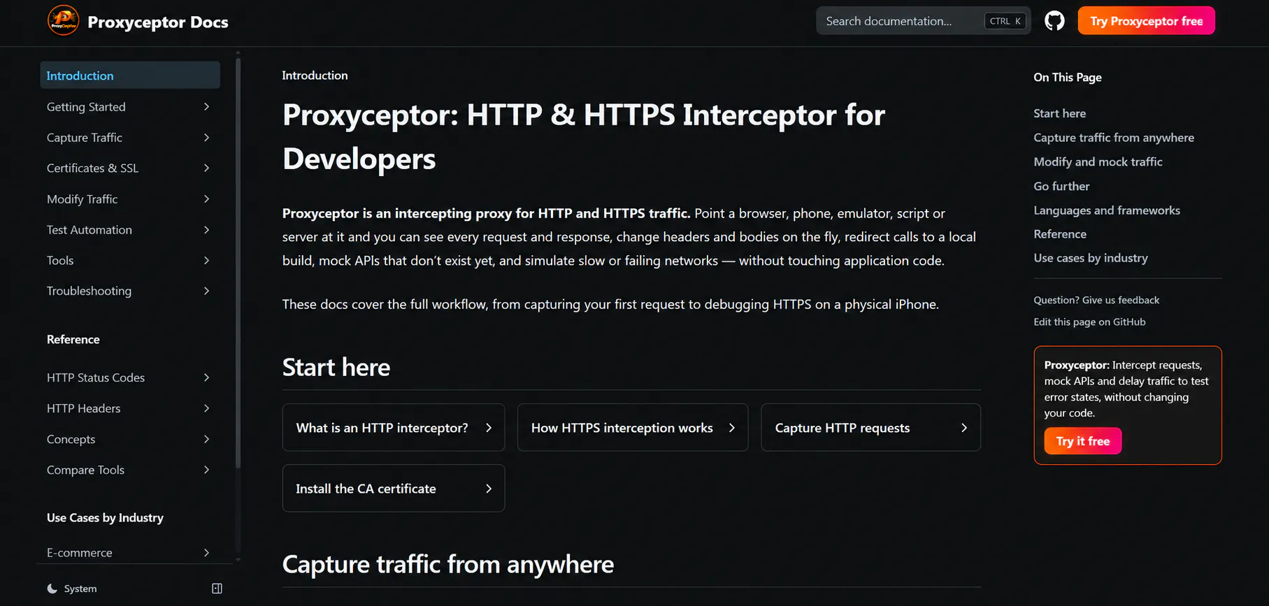Jump to 'Modify and mock traffic' section
Viewport: 1269px width, 606px height.
point(1098,161)
